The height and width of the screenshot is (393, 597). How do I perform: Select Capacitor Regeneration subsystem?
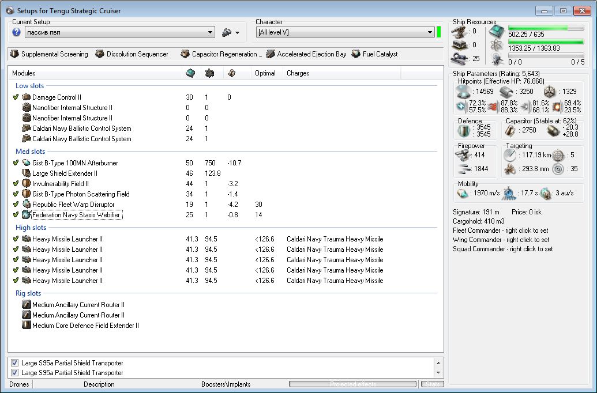pyautogui.click(x=221, y=54)
